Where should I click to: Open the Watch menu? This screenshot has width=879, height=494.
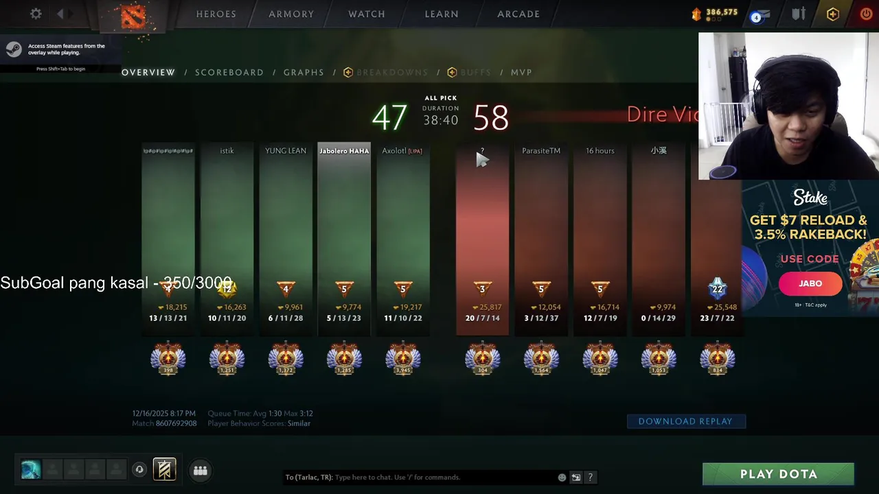367,14
